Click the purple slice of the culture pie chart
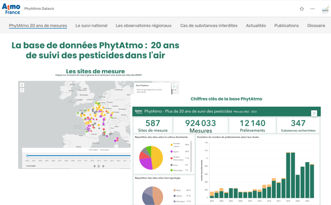Viewport: 331px width, 205px height. point(146,164)
